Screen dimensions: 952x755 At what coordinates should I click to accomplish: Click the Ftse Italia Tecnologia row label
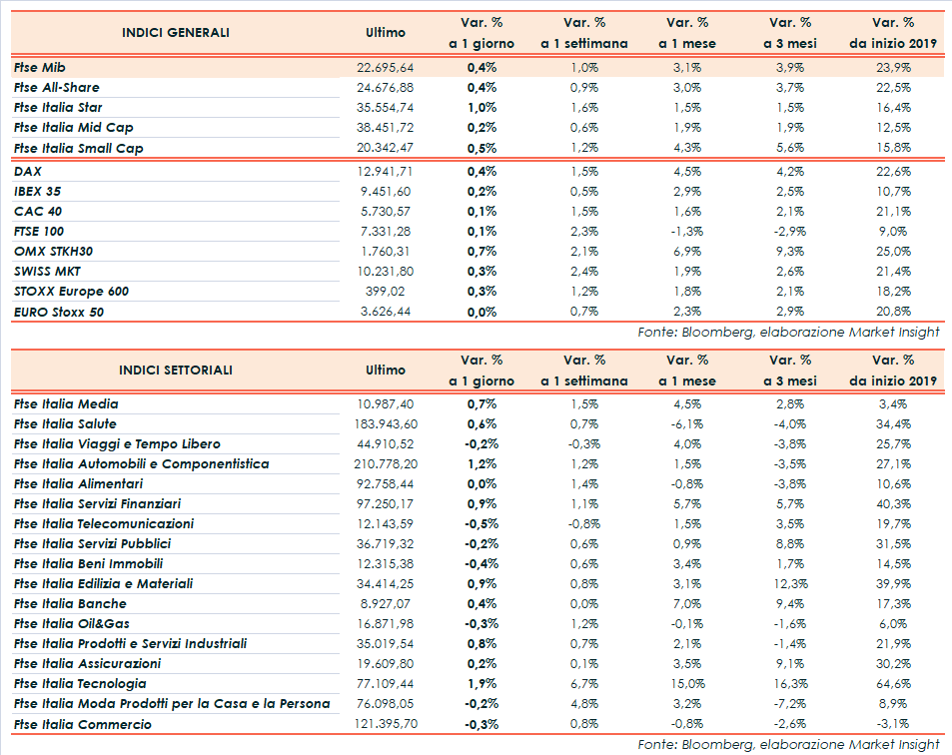click(x=81, y=684)
